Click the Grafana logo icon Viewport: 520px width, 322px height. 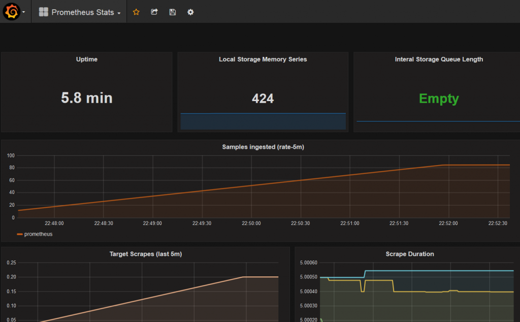point(11,12)
